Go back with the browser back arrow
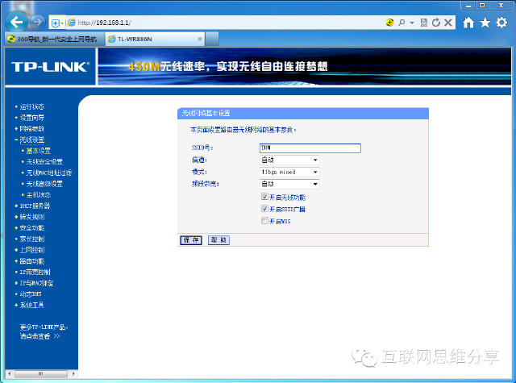The height and width of the screenshot is (383, 516). click(x=16, y=22)
